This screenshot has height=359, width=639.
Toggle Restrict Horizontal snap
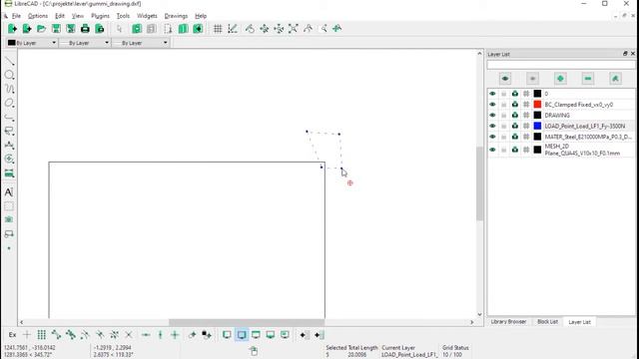(146, 335)
